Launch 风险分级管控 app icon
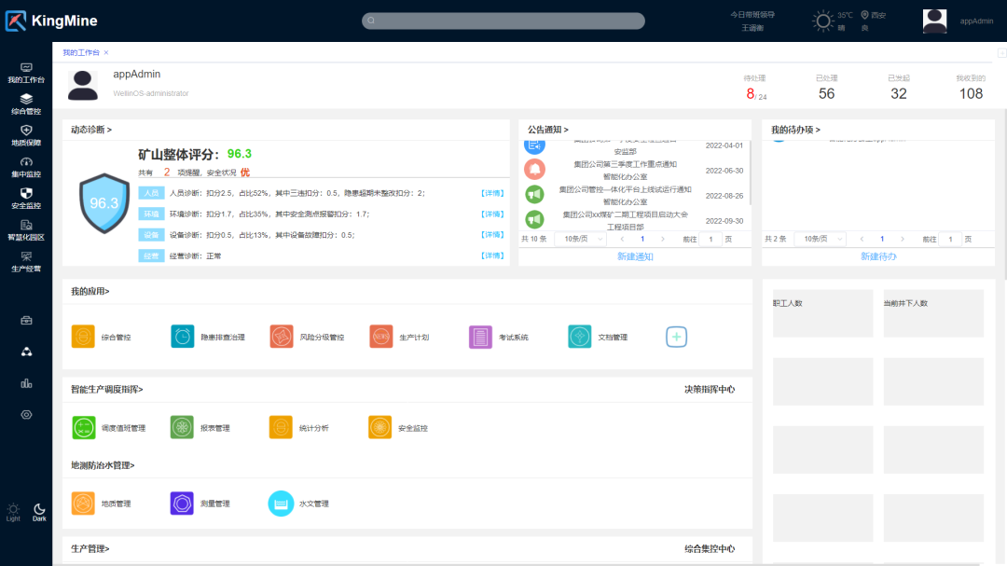Image resolution: width=1007 pixels, height=566 pixels. [x=282, y=337]
